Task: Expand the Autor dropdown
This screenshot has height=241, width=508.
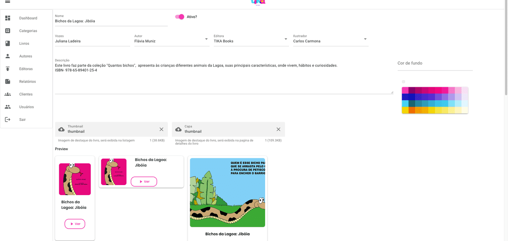Action: pos(206,39)
